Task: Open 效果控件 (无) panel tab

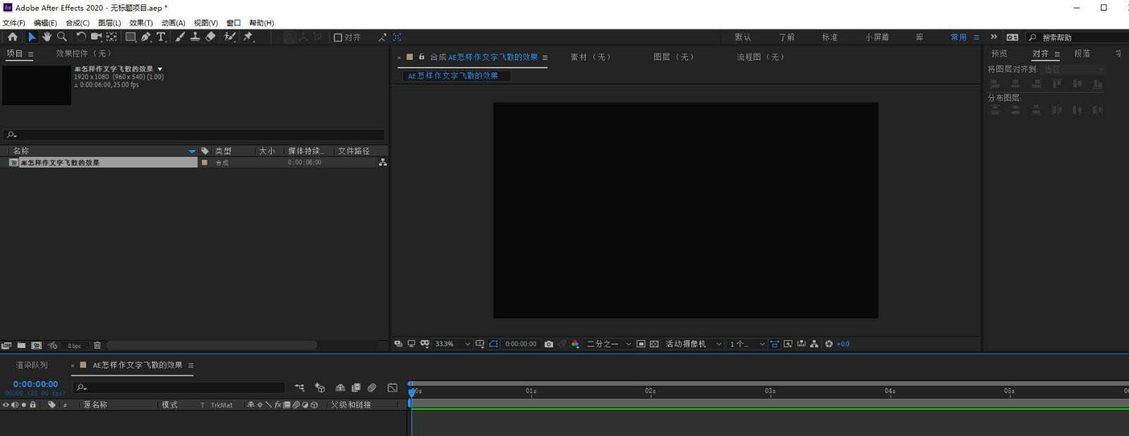Action: (84, 54)
